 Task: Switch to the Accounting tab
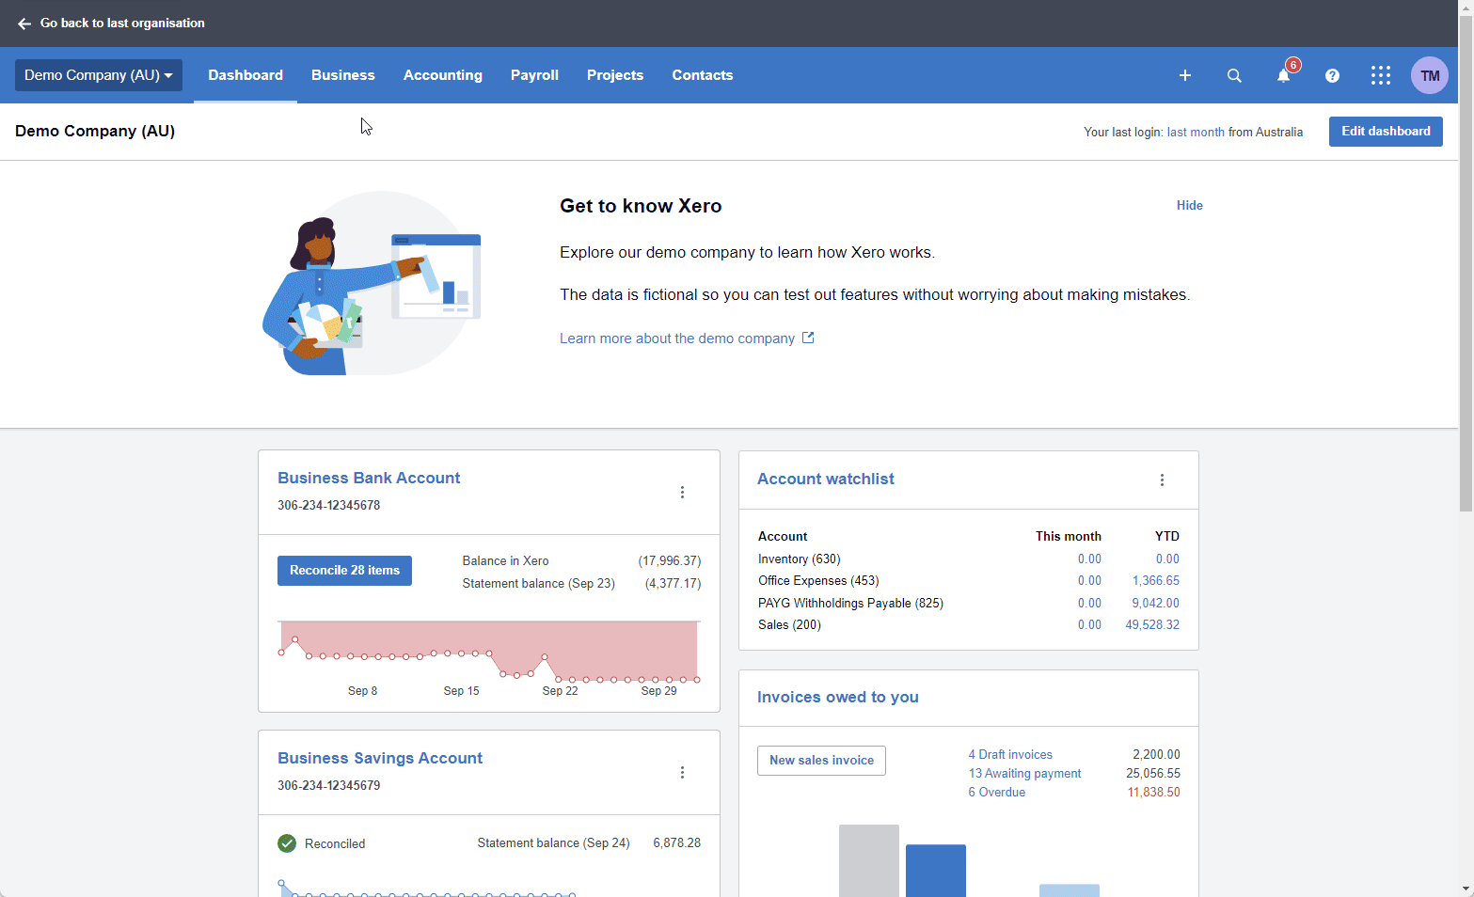[x=442, y=75]
